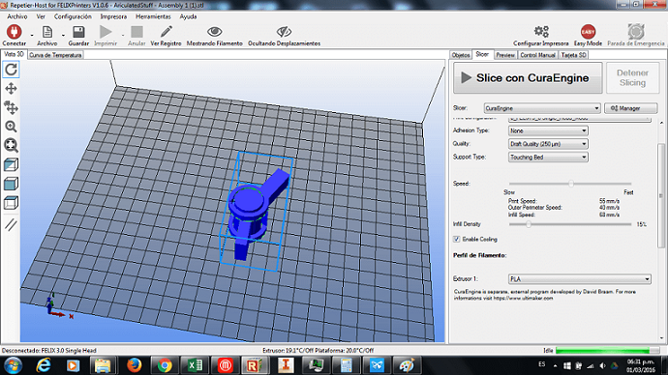Screen dimensions: 668x375
Task: Switch to Tarjeta SD tab
Action: pos(573,55)
